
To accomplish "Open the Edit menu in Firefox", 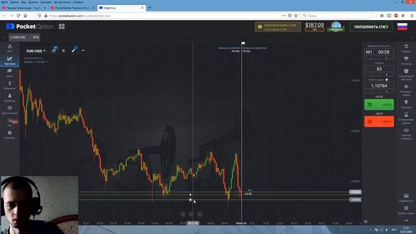I will 14,2.
